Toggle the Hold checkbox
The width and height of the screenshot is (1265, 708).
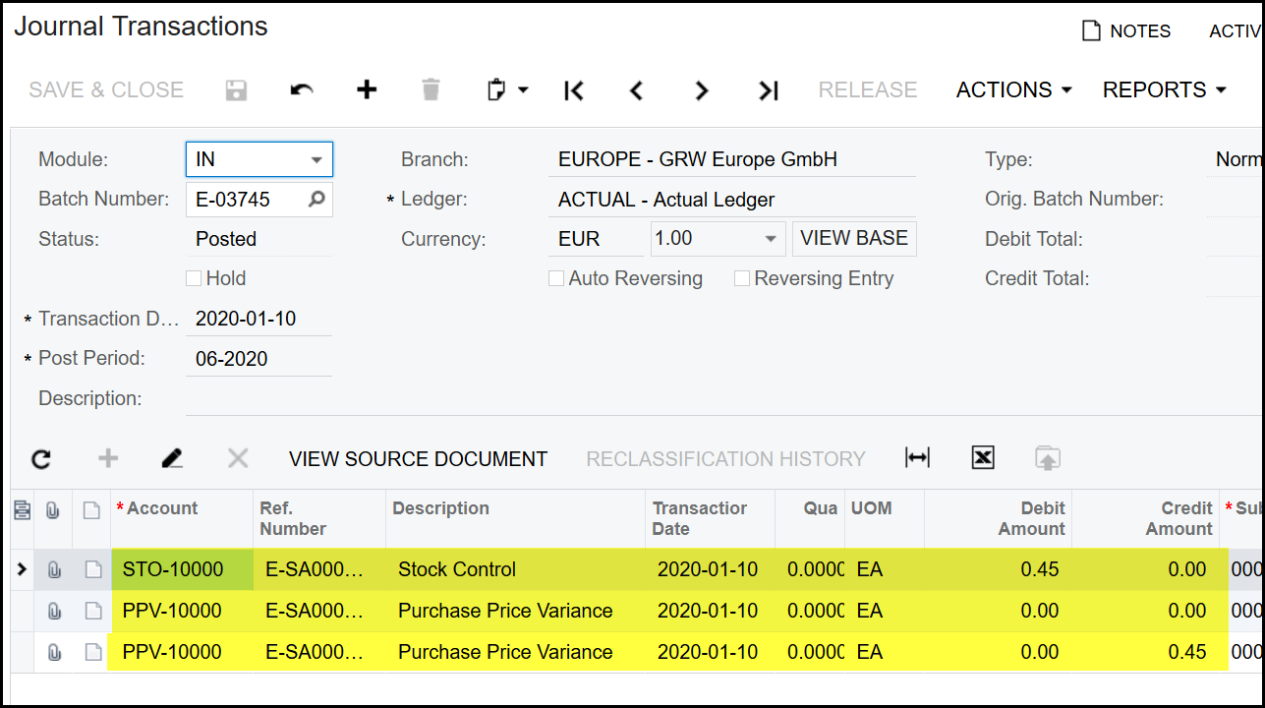[x=194, y=279]
